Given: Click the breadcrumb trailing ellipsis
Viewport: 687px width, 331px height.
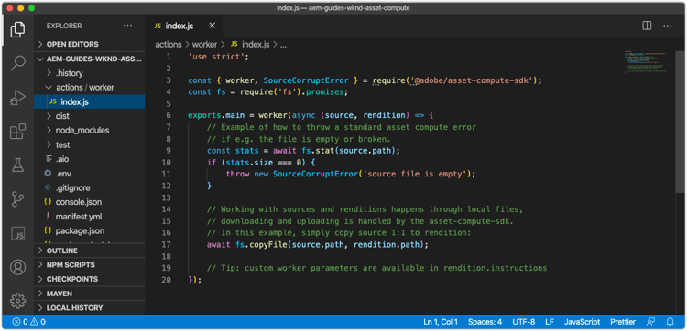Looking at the screenshot, I should point(283,45).
